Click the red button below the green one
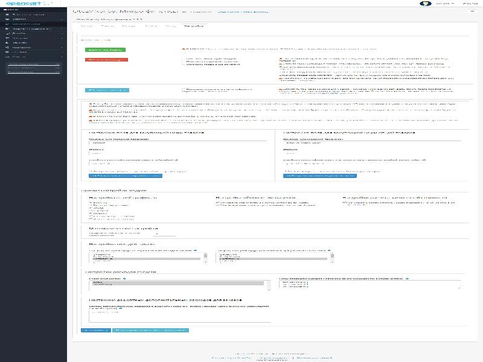Screen dimensions: 483x362 pos(106,60)
